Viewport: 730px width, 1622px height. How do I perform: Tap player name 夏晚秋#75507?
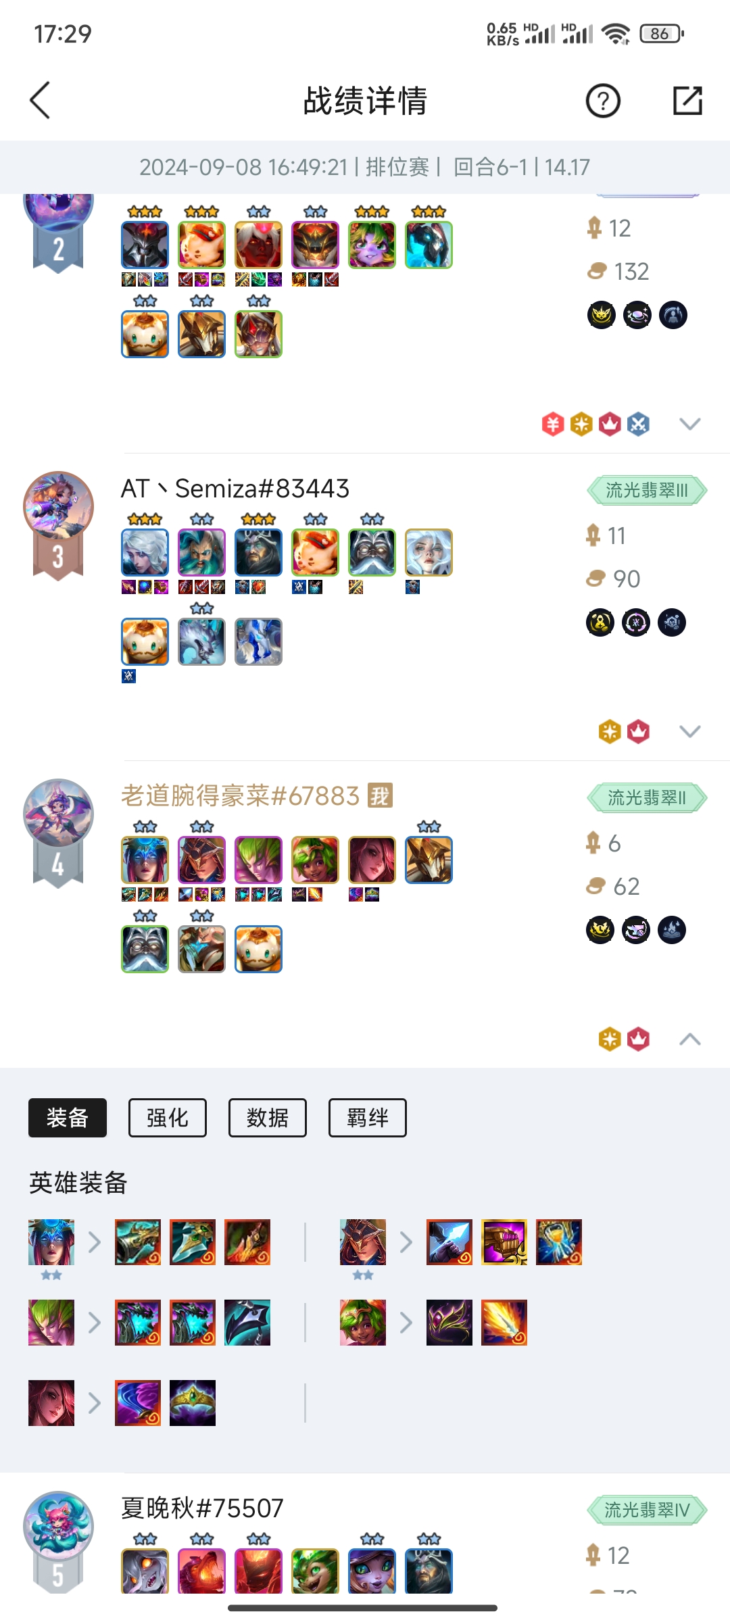click(202, 1508)
